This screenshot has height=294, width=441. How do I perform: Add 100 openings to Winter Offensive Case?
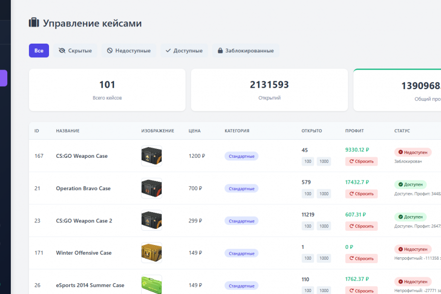(308, 258)
